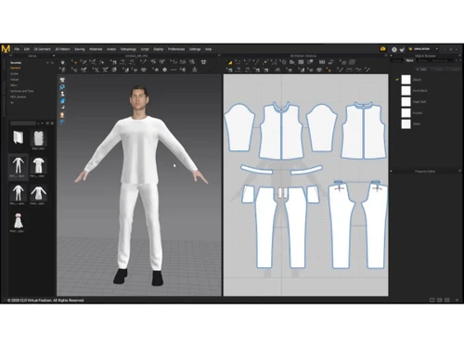The width and height of the screenshot is (464, 348).
Task: Pin the Object Browser panel
Action: (459, 56)
